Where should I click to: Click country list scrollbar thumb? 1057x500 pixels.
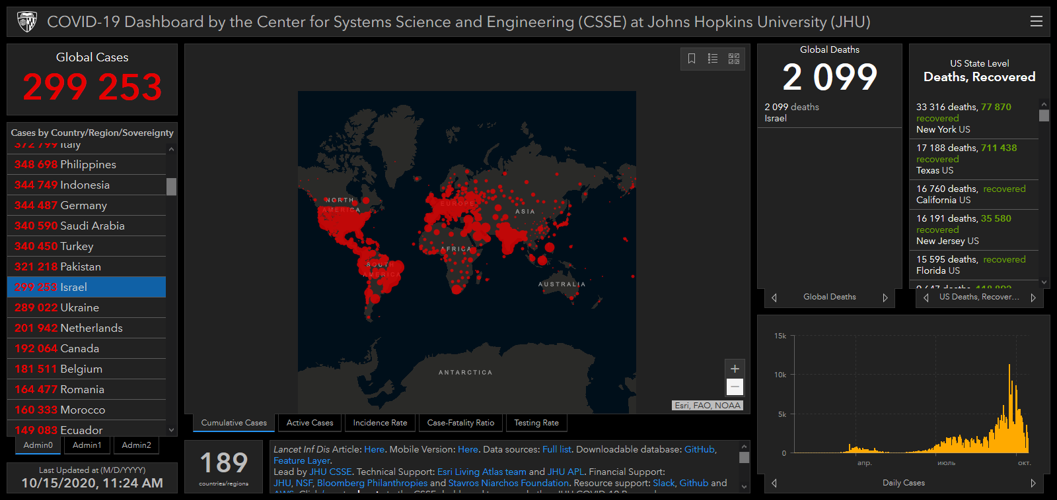point(171,187)
